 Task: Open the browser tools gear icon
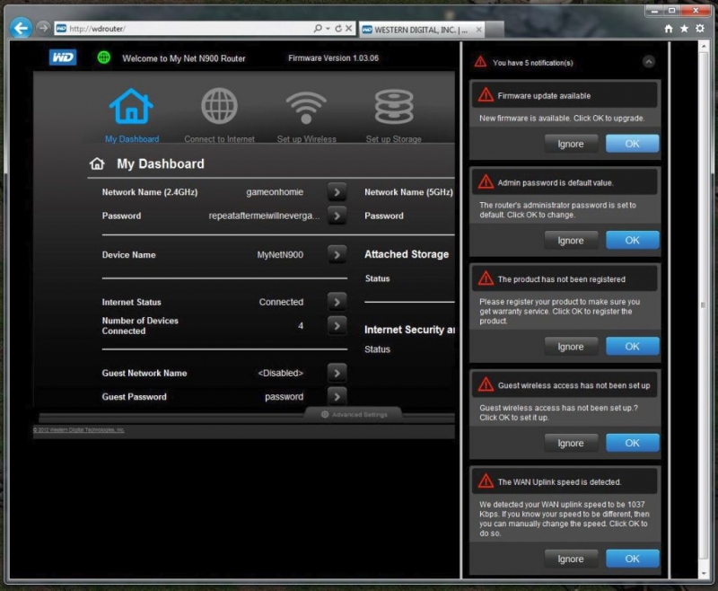click(x=700, y=29)
